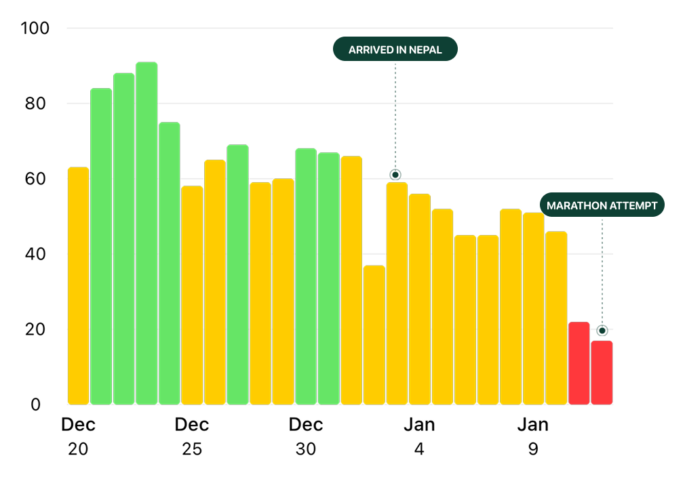Click the 80 y-axis label
This screenshot has width=685, height=477.
tap(35, 104)
